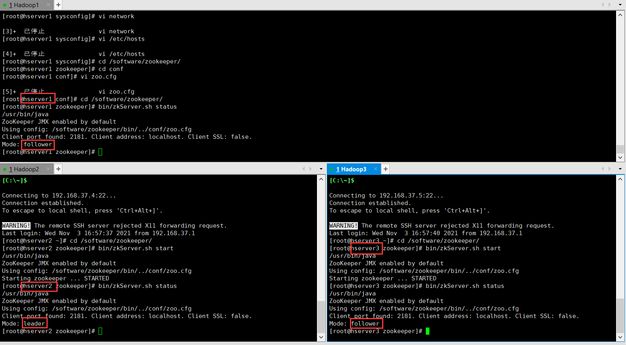
Task: Click 'Connecting to 192.168.37.5:22...' line
Action: pos(386,195)
